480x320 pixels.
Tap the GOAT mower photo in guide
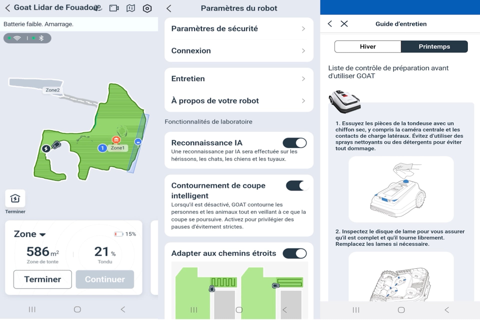[345, 102]
